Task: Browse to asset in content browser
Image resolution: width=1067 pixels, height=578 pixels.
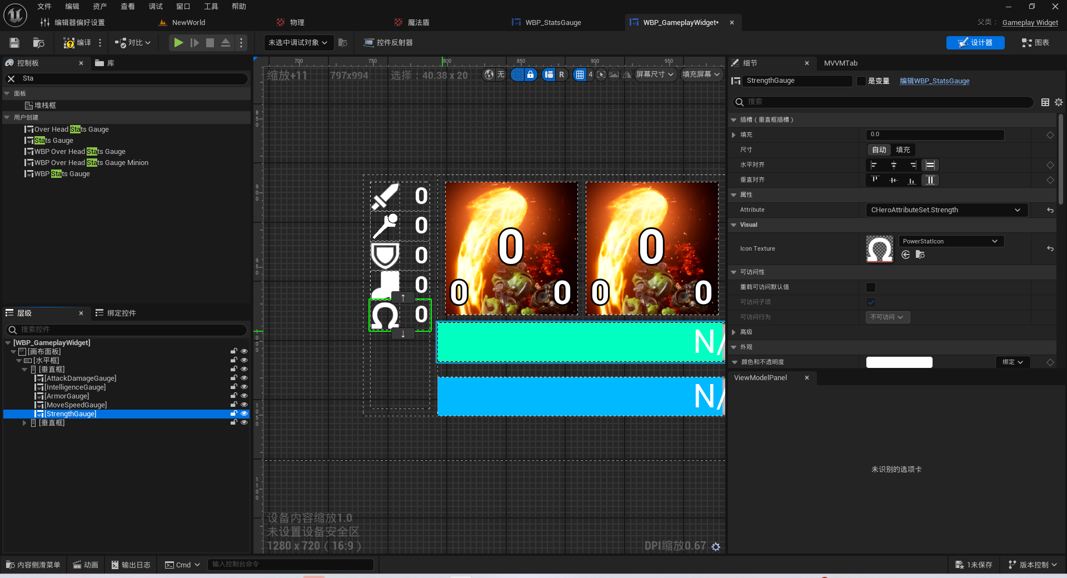Action: (38, 43)
